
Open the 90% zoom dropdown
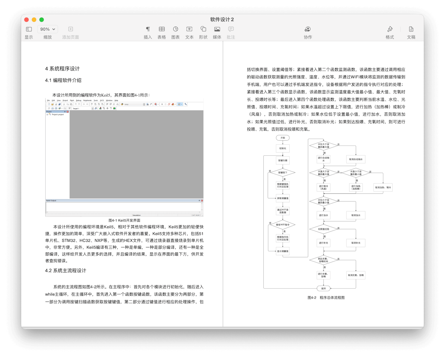click(x=48, y=29)
